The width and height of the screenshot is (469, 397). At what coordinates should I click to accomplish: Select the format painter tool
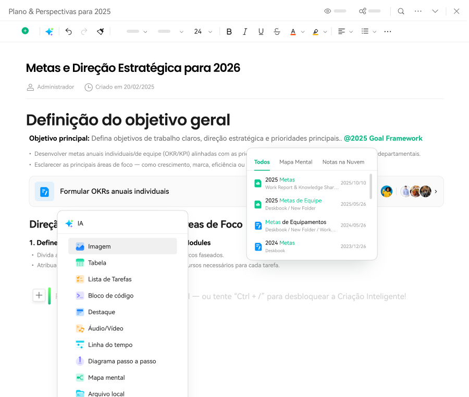coord(101,31)
